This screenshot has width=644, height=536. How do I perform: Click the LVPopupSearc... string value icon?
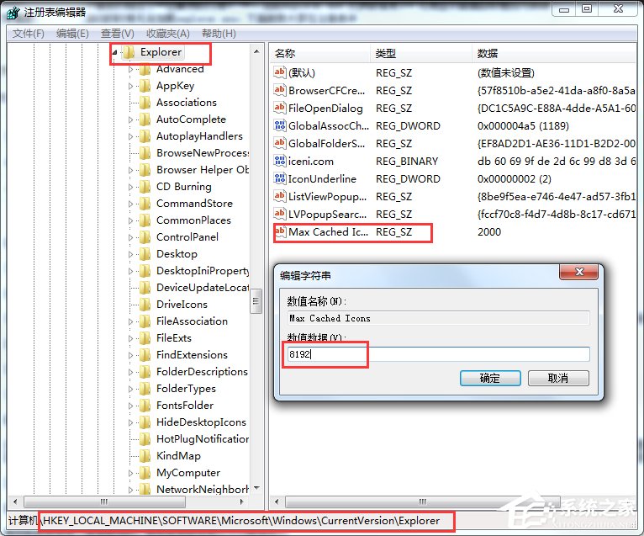tap(280, 214)
